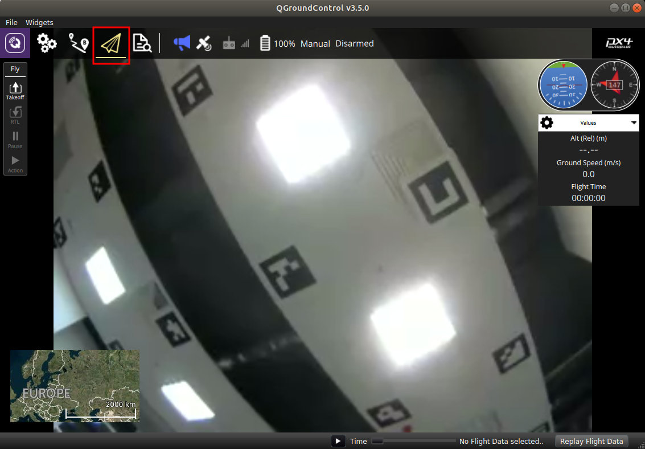Open the Plan view waypoint icon
645x449 pixels.
(79, 43)
